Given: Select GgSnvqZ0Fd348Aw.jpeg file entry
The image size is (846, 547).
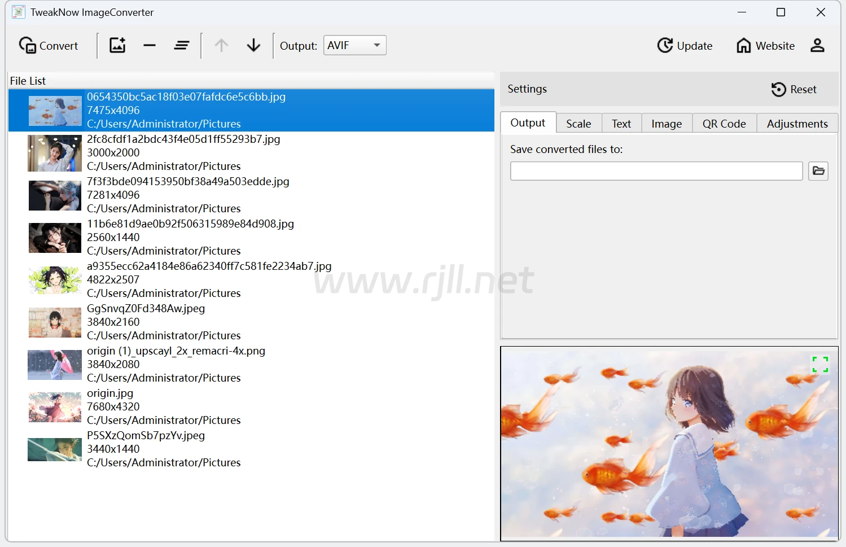Looking at the screenshot, I should [x=164, y=322].
